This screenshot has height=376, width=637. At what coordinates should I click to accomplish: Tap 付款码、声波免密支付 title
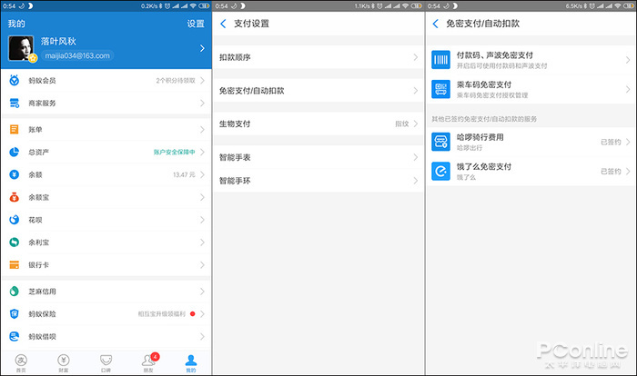tap(495, 55)
